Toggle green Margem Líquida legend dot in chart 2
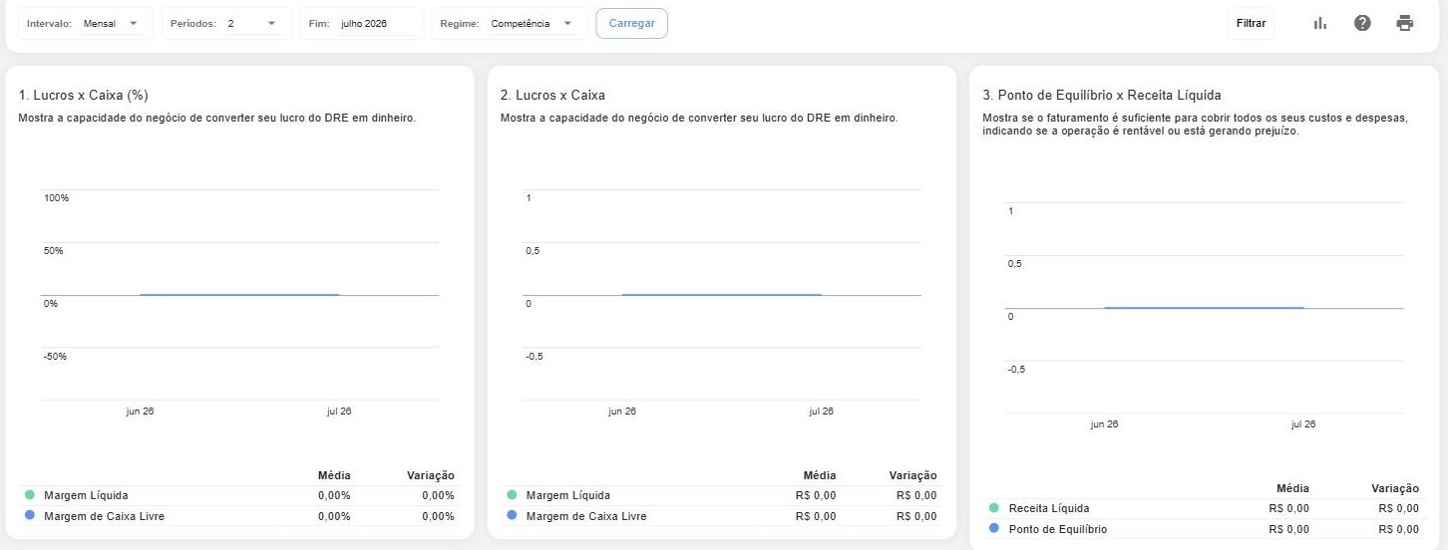The width and height of the screenshot is (1448, 550). pos(512,495)
